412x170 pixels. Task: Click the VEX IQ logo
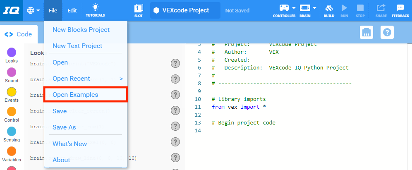click(11, 10)
